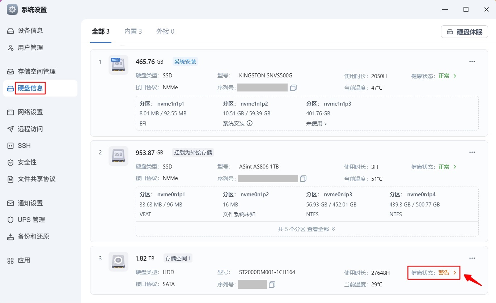Switch to the 外接 0 tab

(x=165, y=31)
